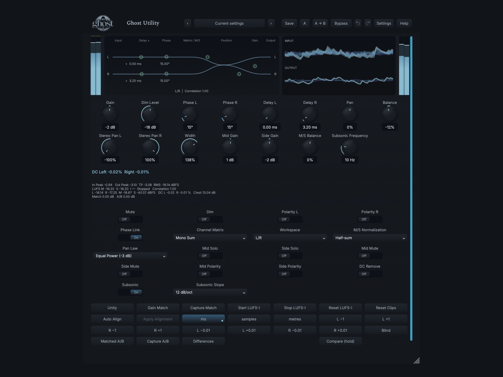Click the undo arrow icon

pyautogui.click(x=358, y=23)
